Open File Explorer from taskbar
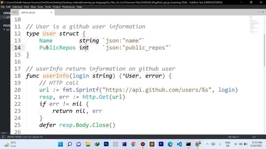This screenshot has width=266, height=149. (88, 144)
